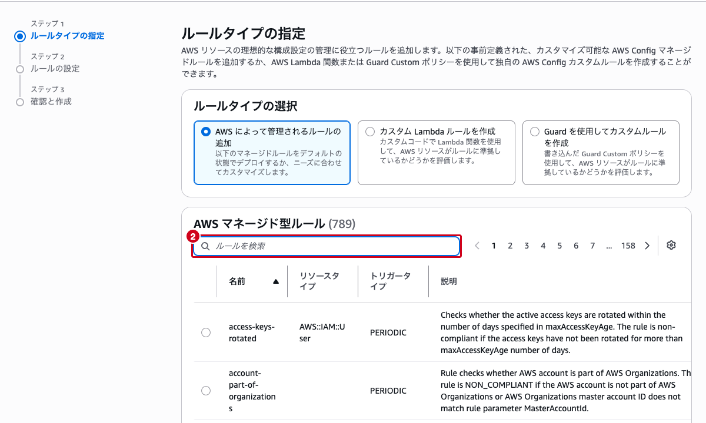Go to next page with right chevron
Screen dimensions: 706x423
647,246
